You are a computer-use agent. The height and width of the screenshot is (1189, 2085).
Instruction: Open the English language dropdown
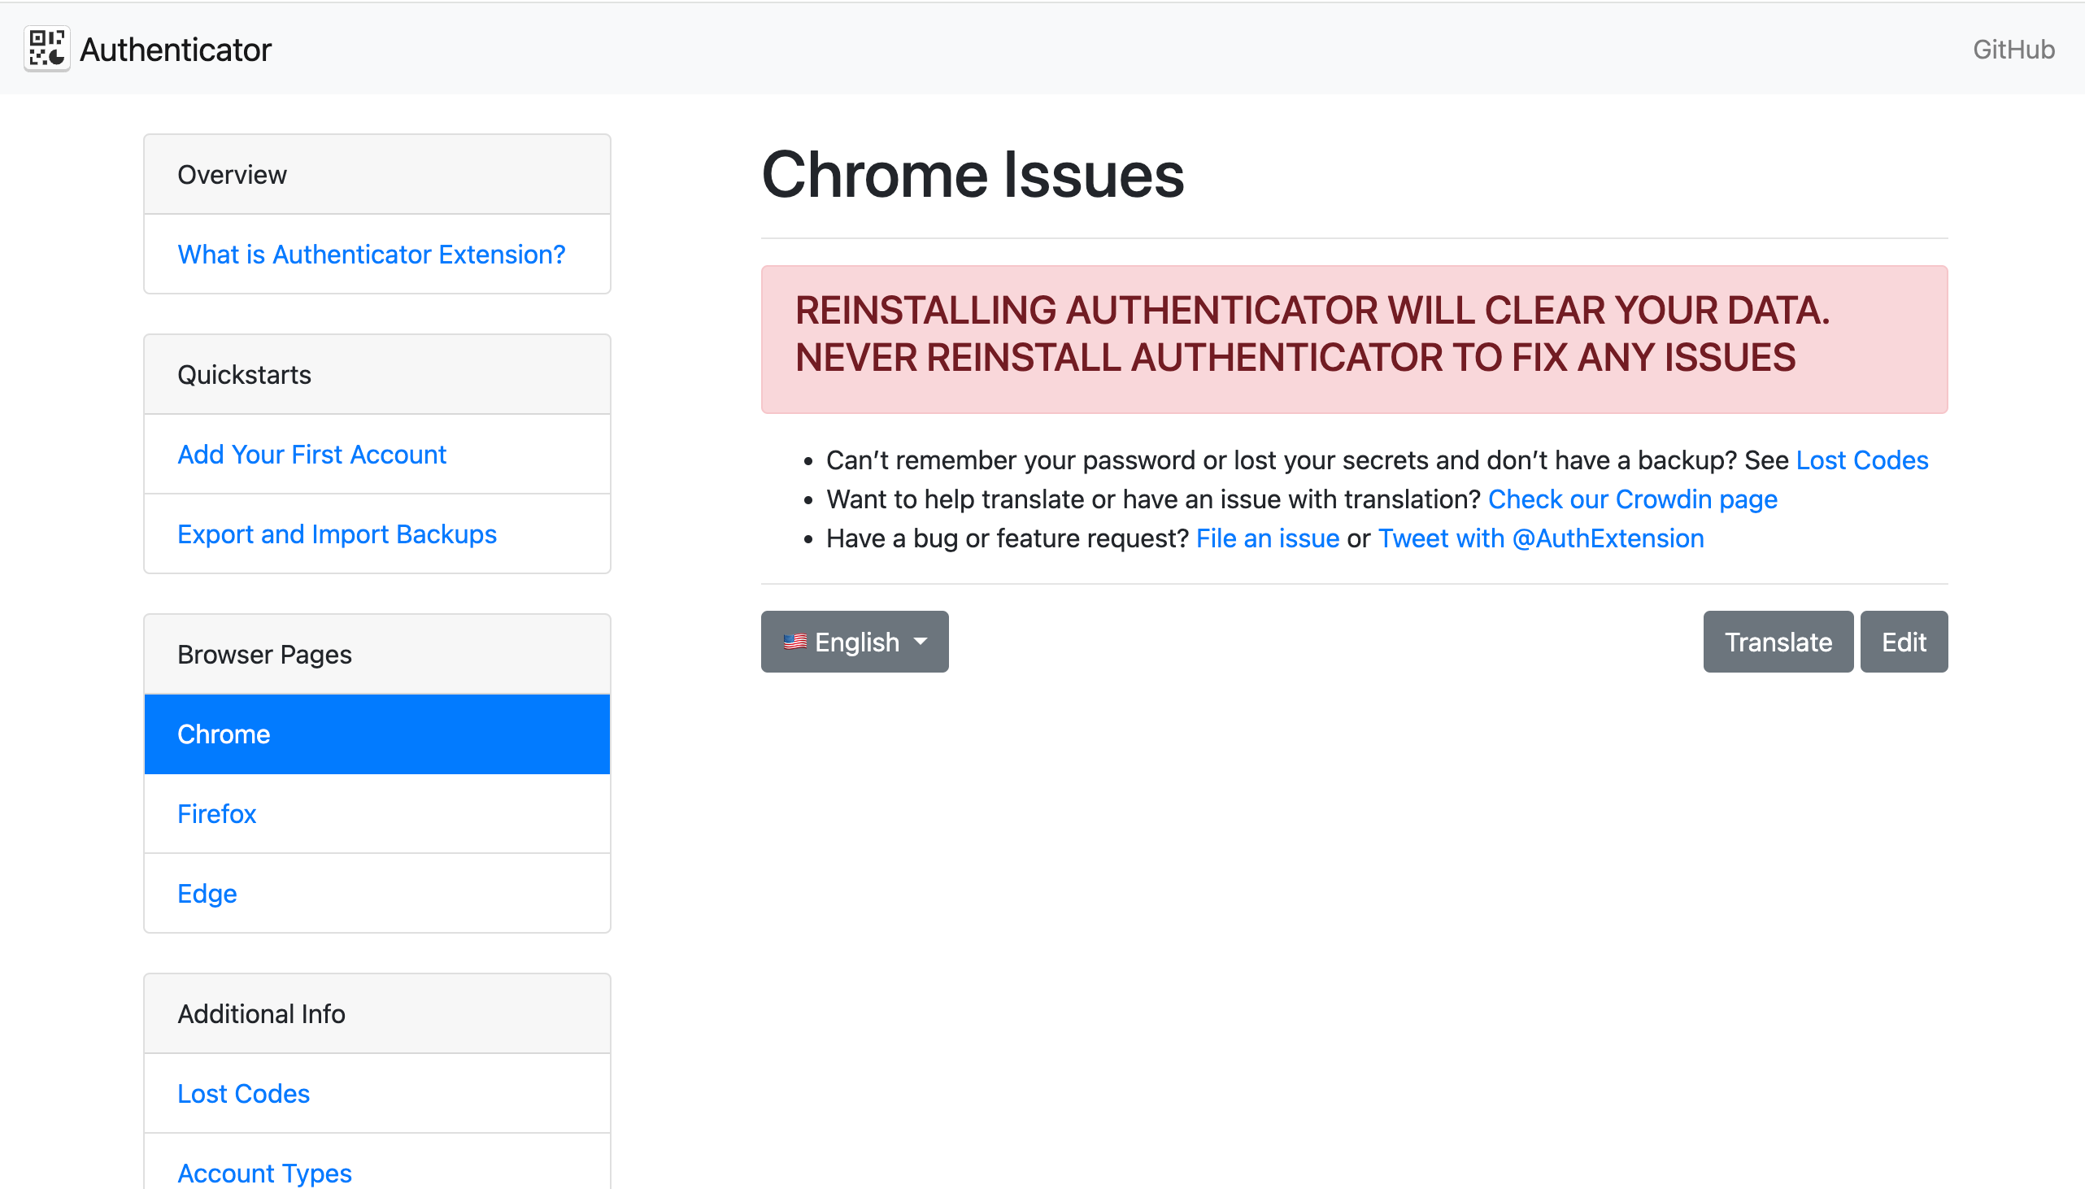[x=854, y=642]
